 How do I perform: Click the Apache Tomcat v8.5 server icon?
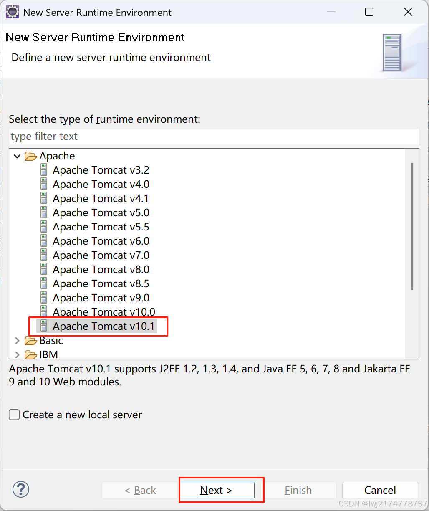coord(44,283)
